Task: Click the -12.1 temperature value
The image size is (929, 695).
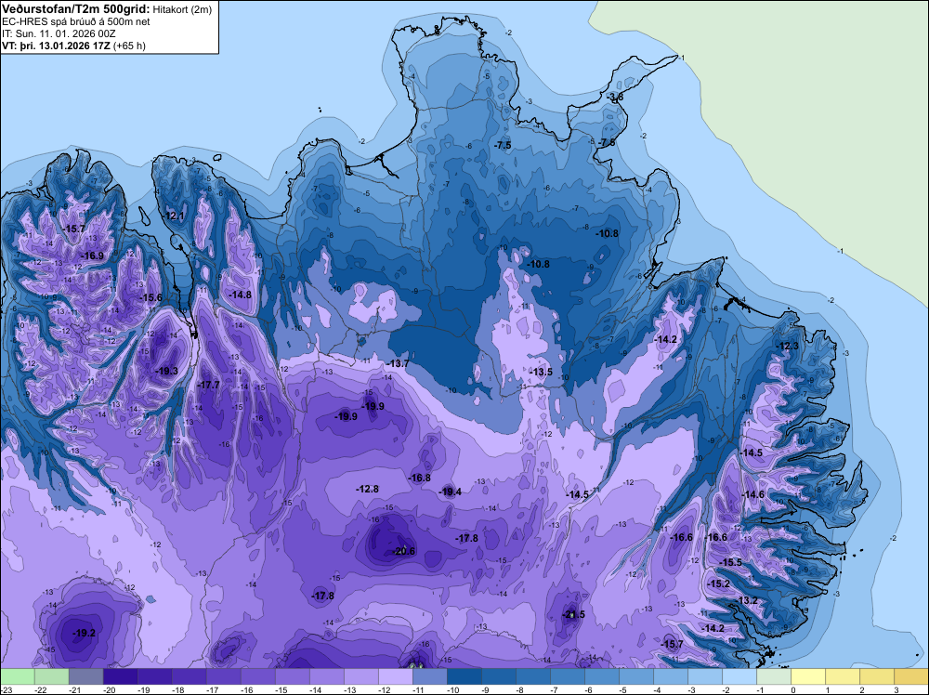Action: (175, 216)
